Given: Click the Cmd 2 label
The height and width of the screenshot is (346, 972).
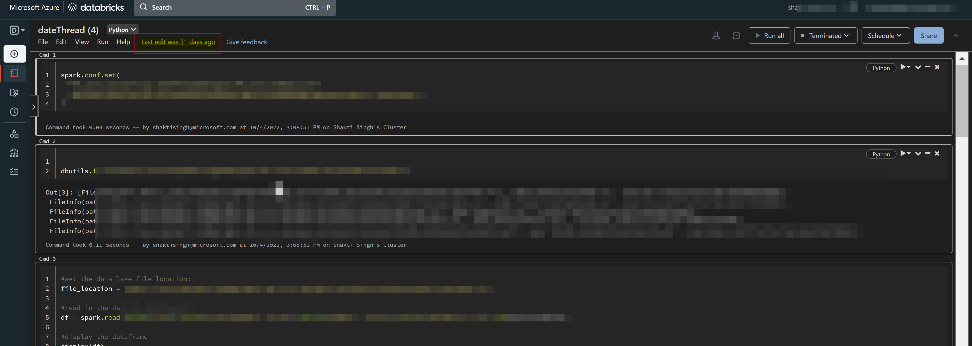Looking at the screenshot, I should coord(48,142).
